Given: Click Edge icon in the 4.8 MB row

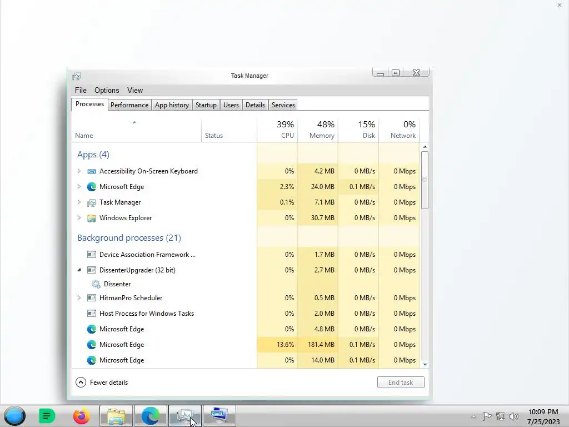Looking at the screenshot, I should 92,329.
